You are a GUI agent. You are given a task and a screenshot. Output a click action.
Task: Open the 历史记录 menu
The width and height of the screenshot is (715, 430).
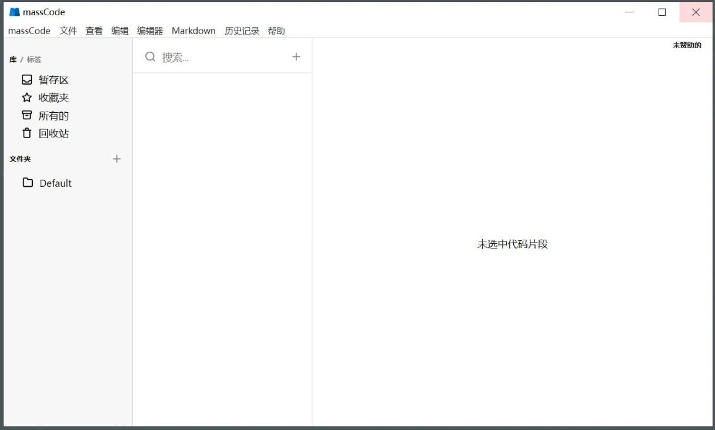click(x=242, y=31)
